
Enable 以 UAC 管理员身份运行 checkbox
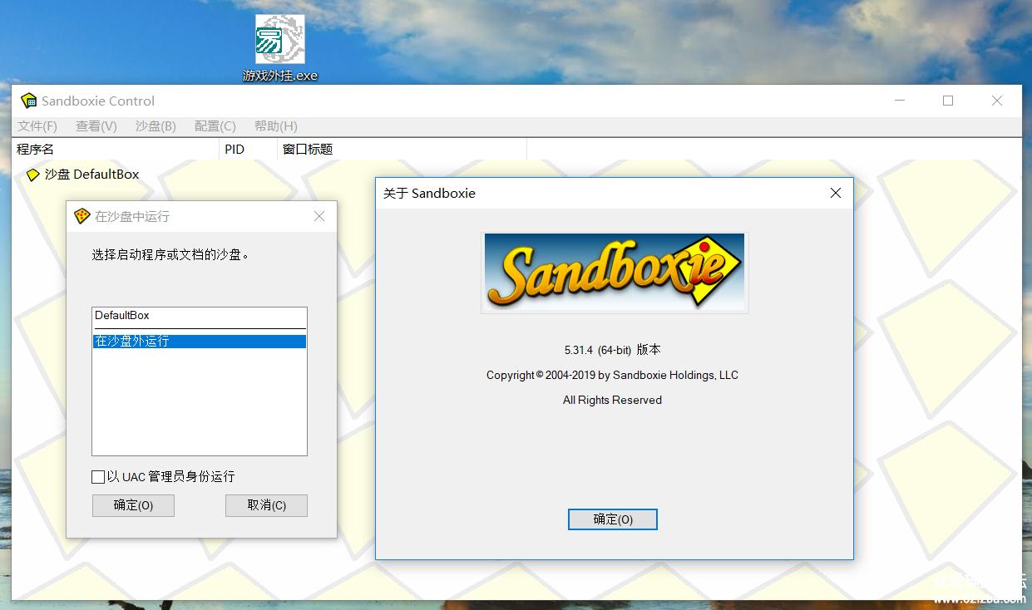click(98, 477)
